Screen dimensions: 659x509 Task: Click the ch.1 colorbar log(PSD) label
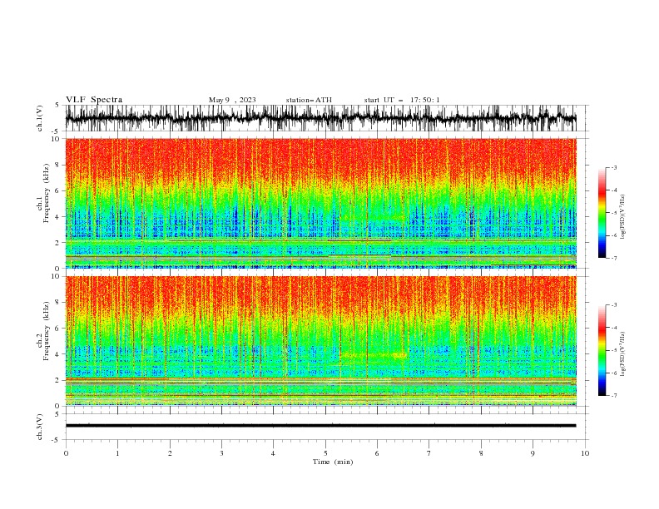(623, 216)
